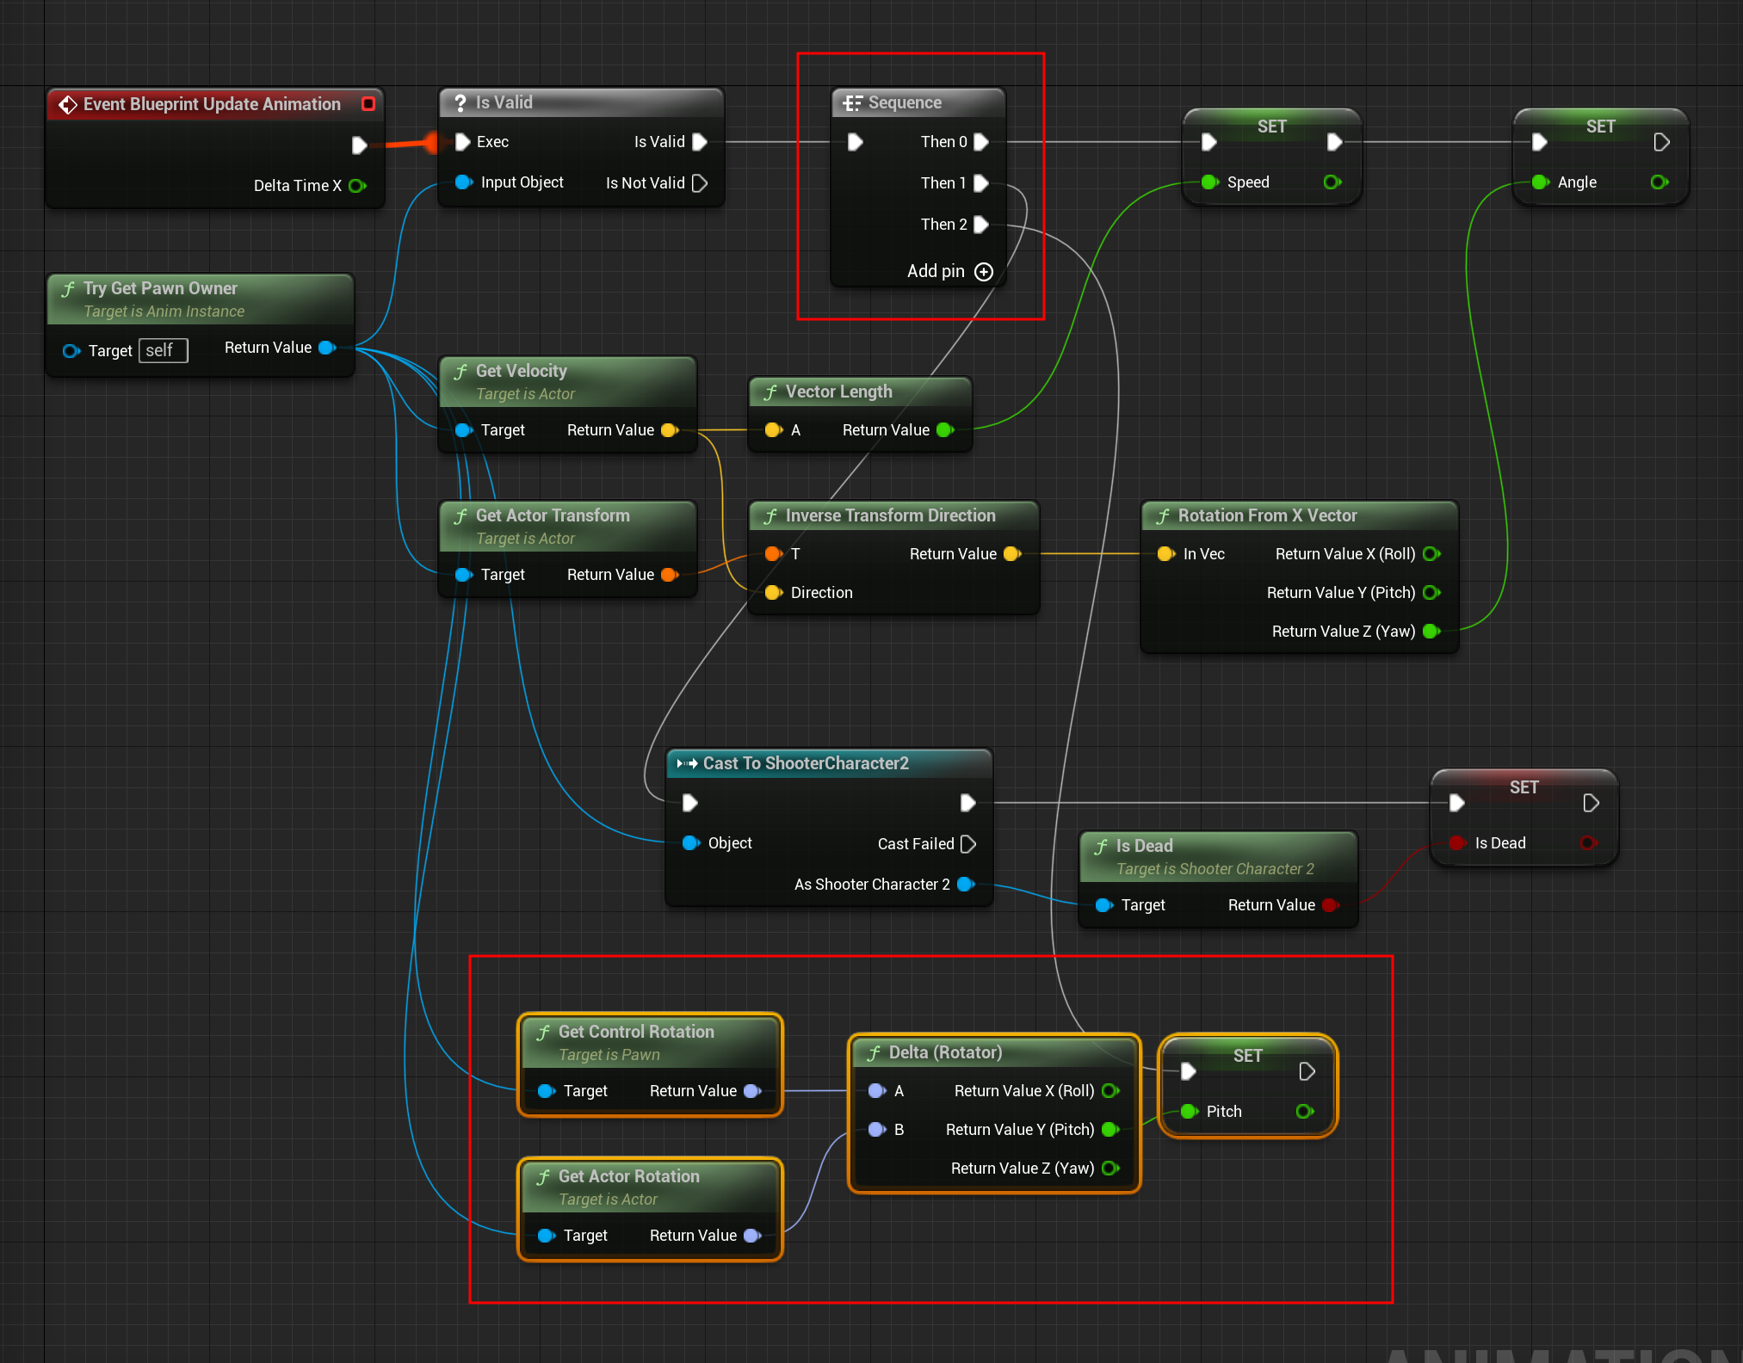Click the self target input field

pyautogui.click(x=163, y=351)
